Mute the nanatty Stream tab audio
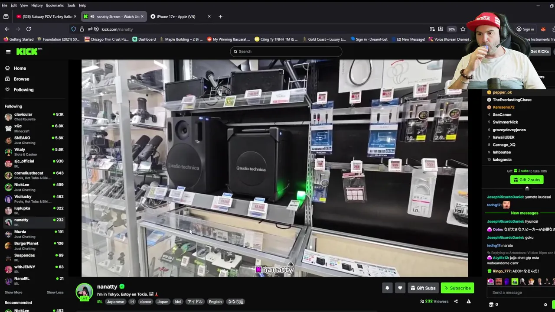 92,16
